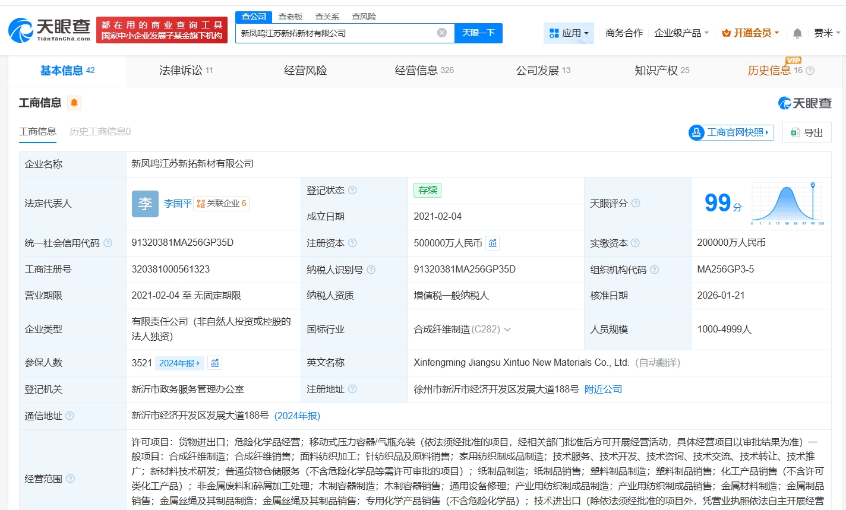Click the chart icon beside 参保人数 value

click(x=214, y=362)
